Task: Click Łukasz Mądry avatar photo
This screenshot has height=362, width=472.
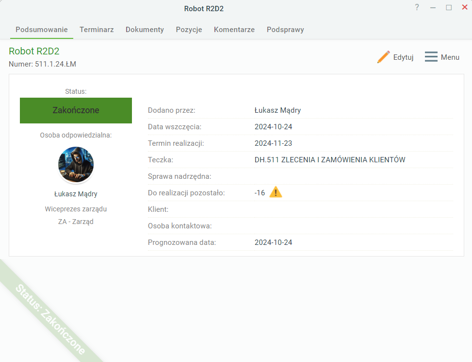Action: (x=76, y=165)
